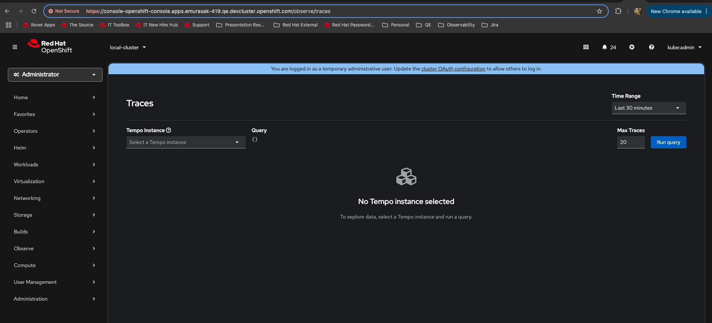Expand the Administration navigation section
The image size is (712, 323).
54,299
